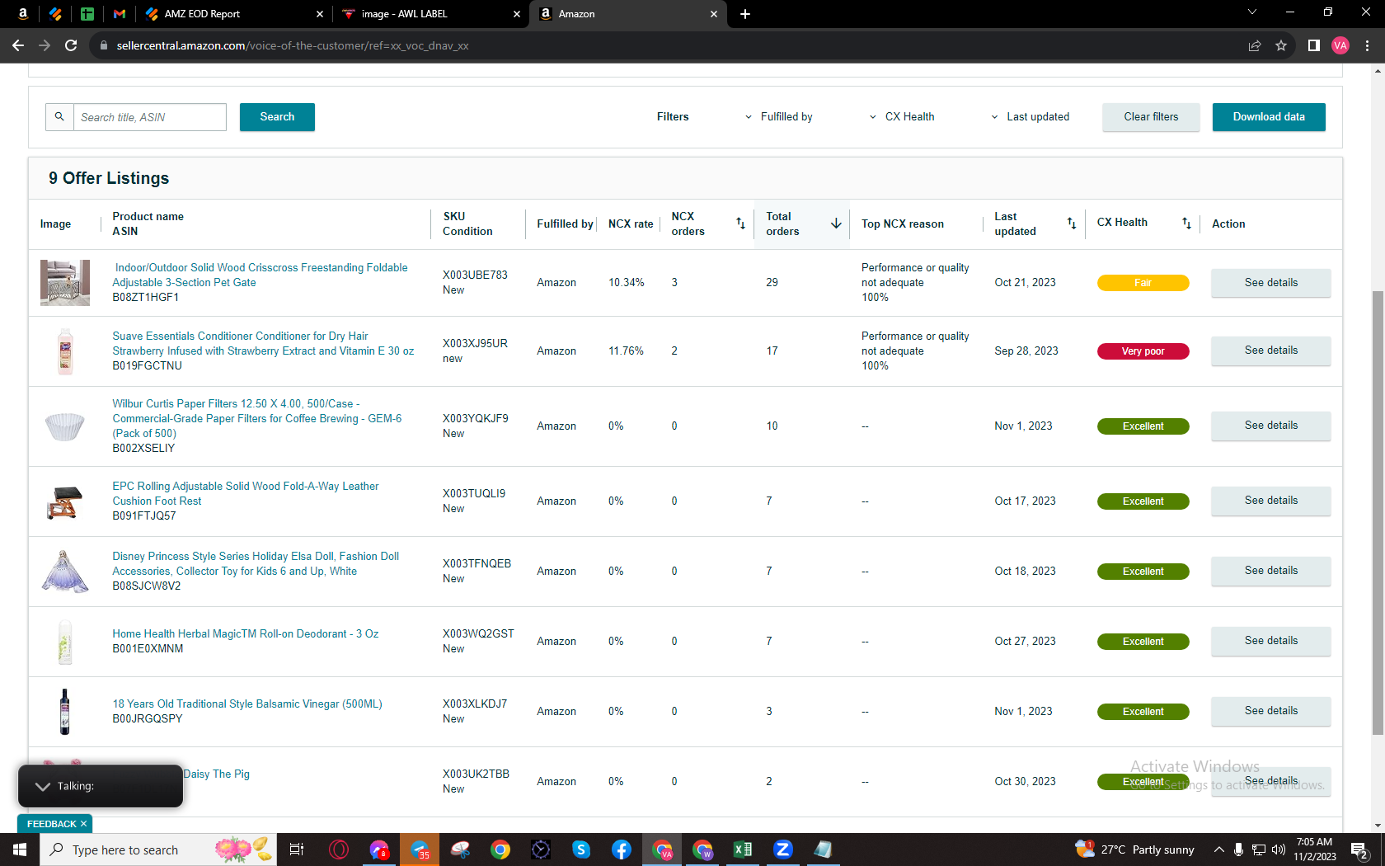1385x866 pixels.
Task: Click the browser forward arrow
Action: click(x=45, y=45)
